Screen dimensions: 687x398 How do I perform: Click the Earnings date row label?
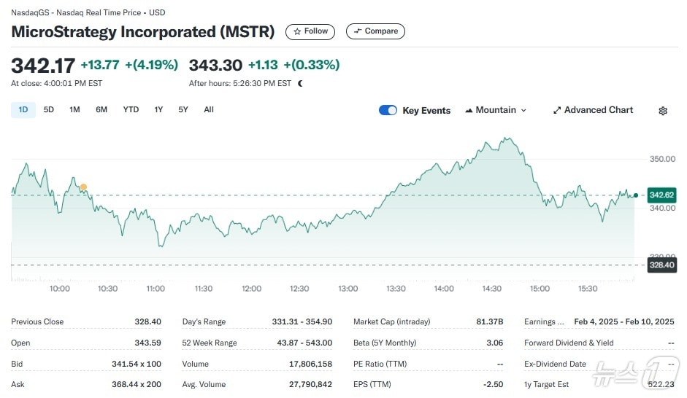pos(544,321)
